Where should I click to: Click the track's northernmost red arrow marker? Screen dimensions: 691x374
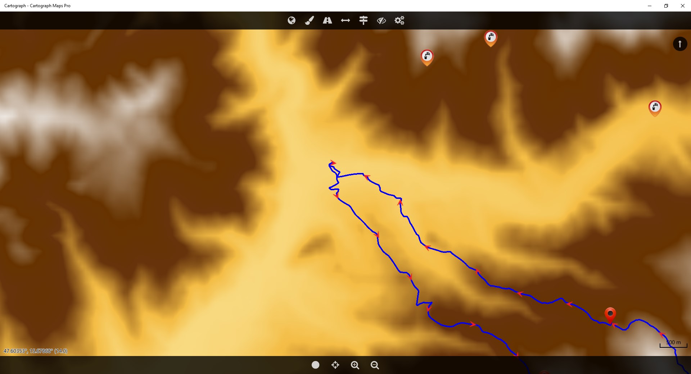[333, 163]
